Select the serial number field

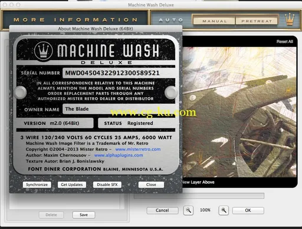point(119,73)
